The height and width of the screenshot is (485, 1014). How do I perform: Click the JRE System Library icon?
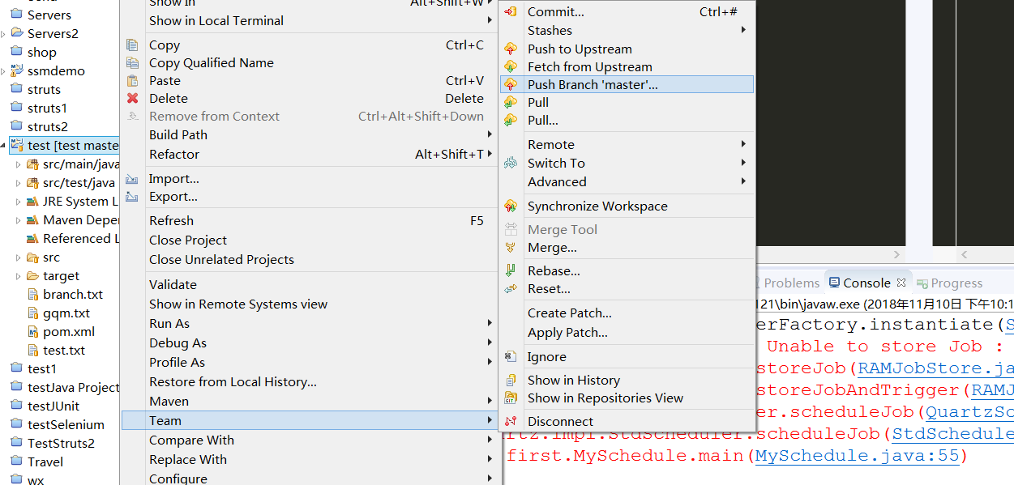pyautogui.click(x=32, y=202)
